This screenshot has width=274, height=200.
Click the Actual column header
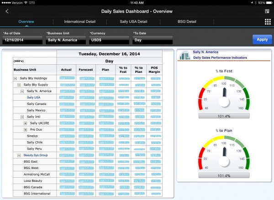coord(66,70)
